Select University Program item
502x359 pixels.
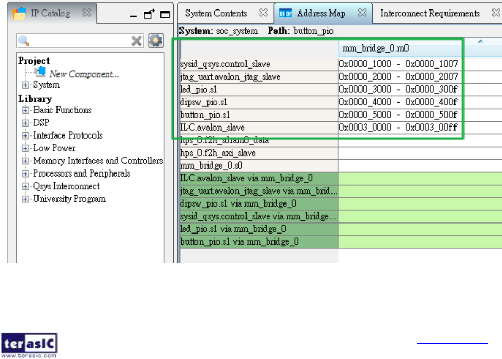click(x=70, y=199)
